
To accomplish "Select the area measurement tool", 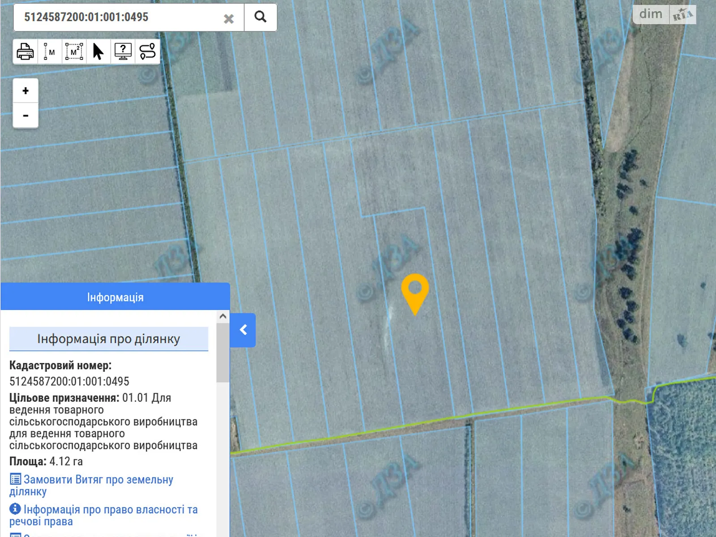I will [74, 52].
